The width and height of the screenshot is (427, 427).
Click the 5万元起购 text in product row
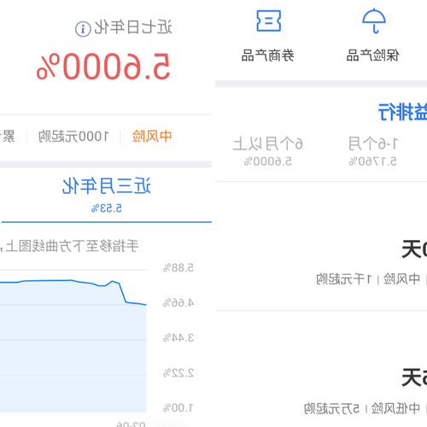pyautogui.click(x=331, y=409)
